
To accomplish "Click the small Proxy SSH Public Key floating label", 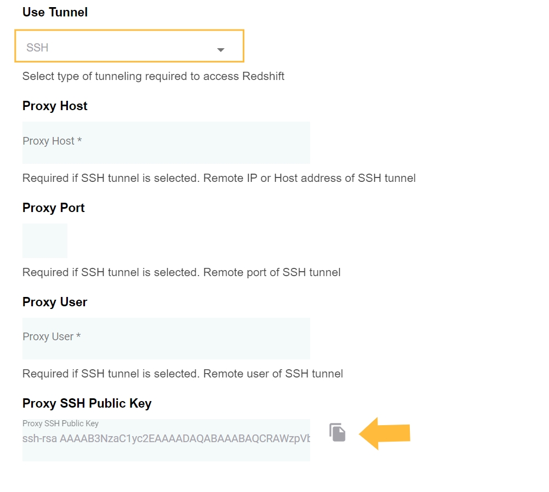I will [x=60, y=424].
